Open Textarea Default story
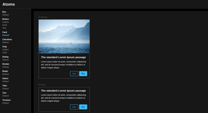 [x=5, y=103]
